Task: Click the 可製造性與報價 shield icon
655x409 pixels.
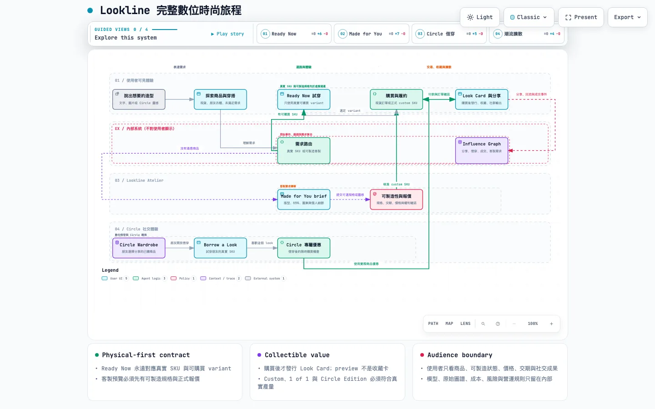Action: [x=375, y=194]
